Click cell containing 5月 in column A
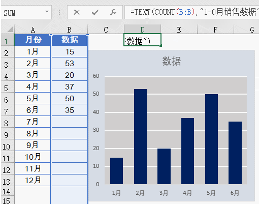The width and height of the screenshot is (259, 204). tap(33, 98)
